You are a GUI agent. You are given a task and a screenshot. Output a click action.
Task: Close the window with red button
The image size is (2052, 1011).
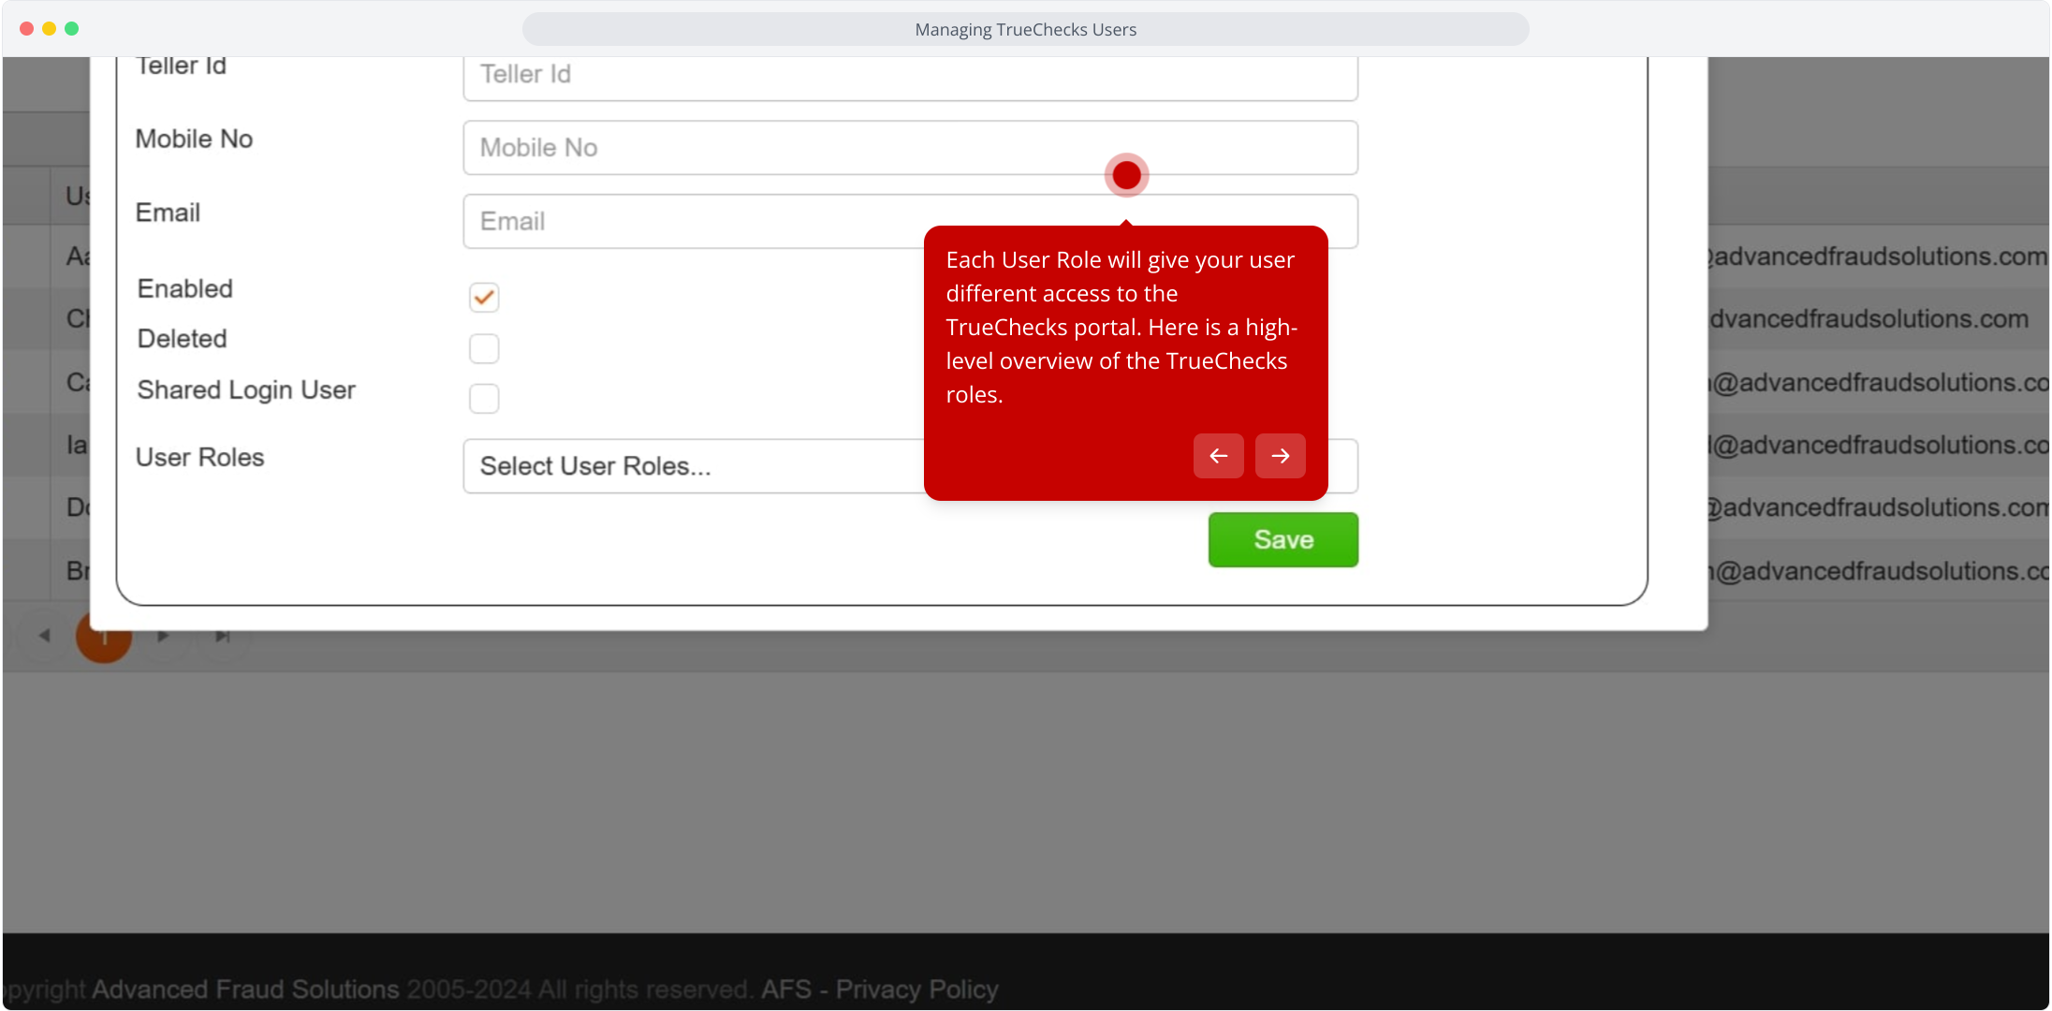click(26, 29)
